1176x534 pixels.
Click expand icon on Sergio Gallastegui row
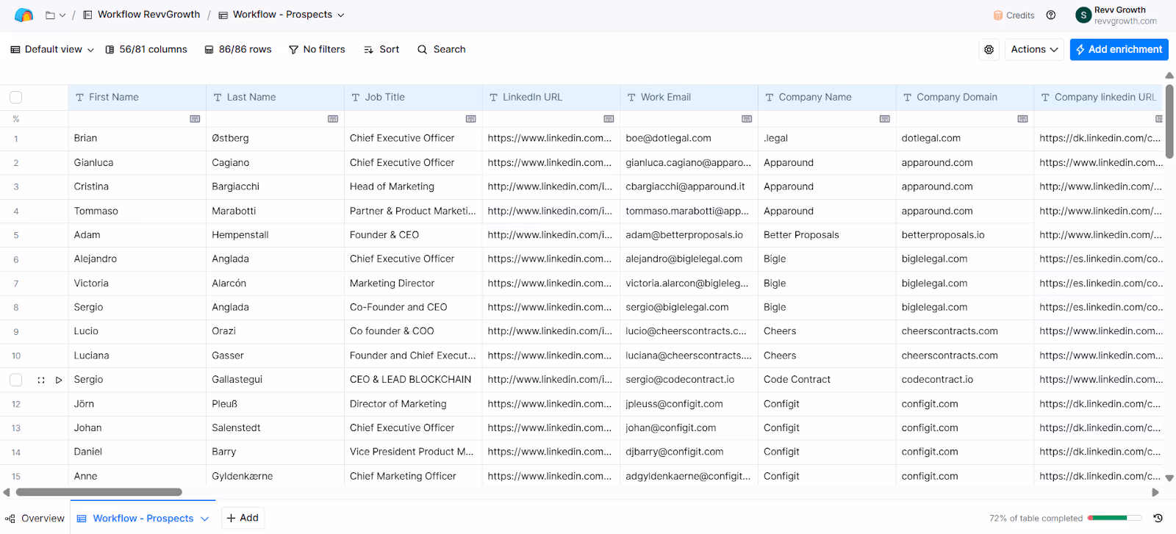point(41,380)
